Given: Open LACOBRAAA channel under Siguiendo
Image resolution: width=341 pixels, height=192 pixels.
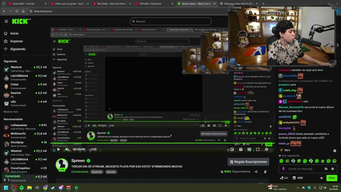Looking at the screenshot, I should coord(25,78).
